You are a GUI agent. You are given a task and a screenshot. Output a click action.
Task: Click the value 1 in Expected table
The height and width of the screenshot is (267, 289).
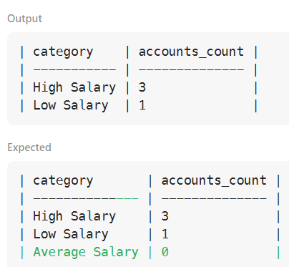[165, 234]
